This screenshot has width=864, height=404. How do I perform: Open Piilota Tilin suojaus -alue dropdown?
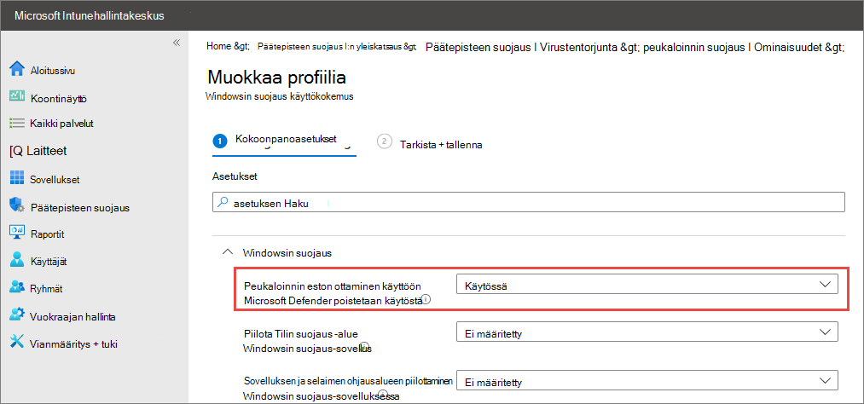click(647, 332)
